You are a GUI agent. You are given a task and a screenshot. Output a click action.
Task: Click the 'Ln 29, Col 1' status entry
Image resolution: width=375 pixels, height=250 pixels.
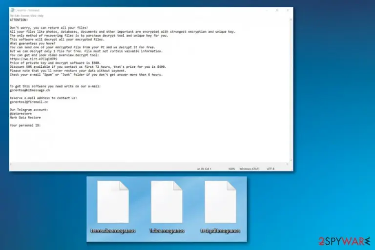coord(204,169)
